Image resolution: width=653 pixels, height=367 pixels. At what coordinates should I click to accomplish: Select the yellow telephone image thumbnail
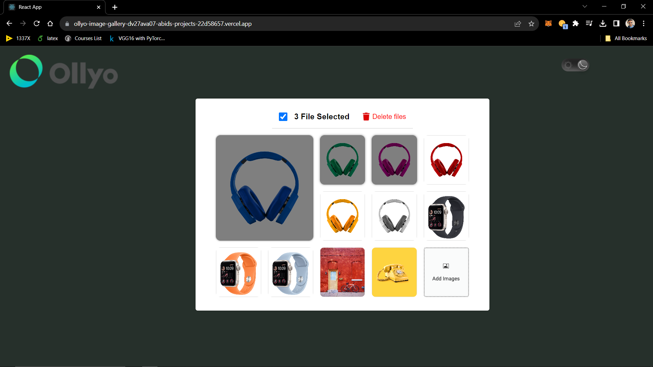pos(394,272)
